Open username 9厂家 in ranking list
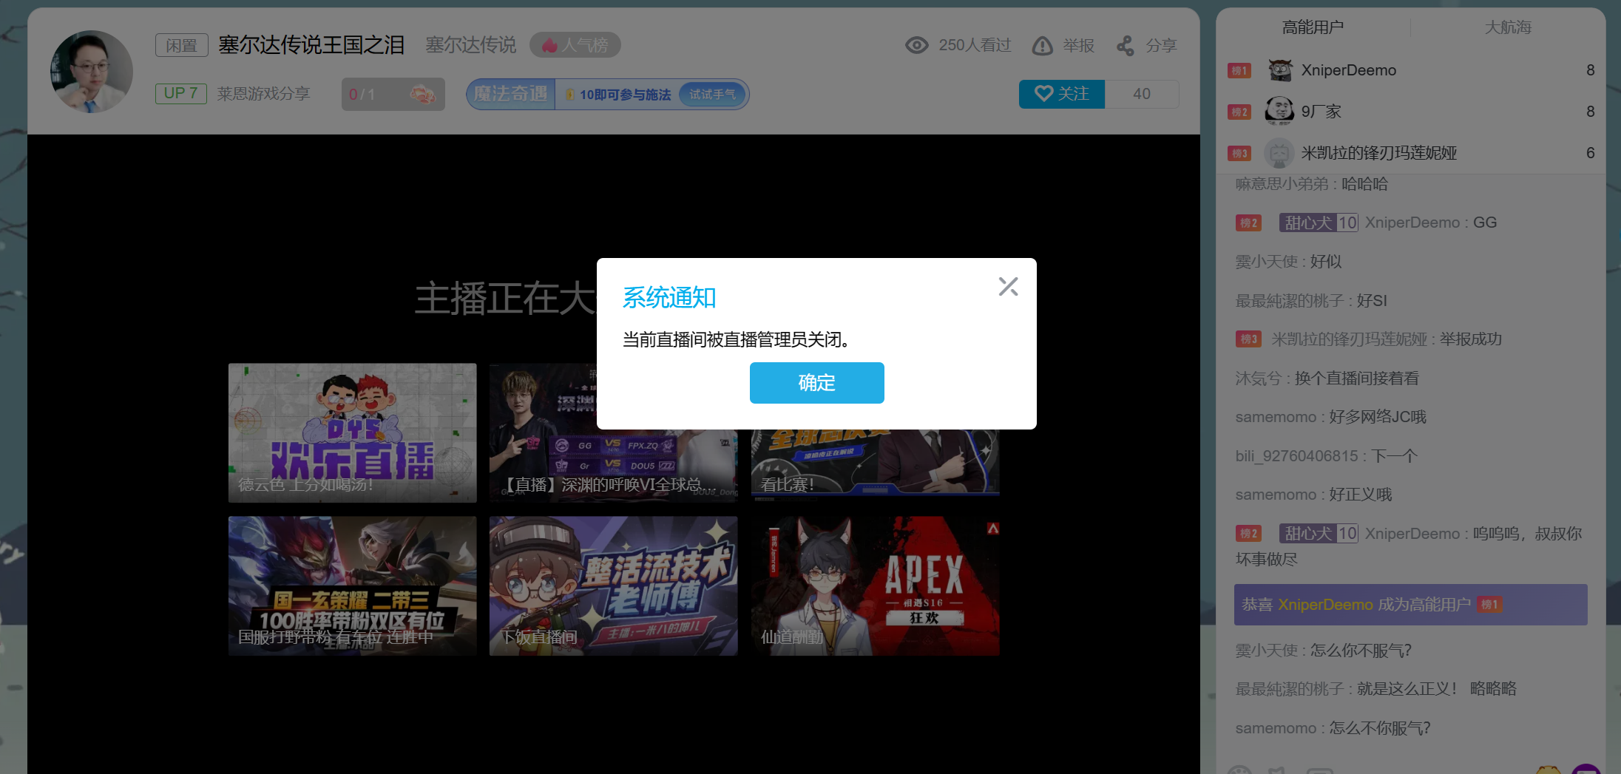 pyautogui.click(x=1321, y=112)
